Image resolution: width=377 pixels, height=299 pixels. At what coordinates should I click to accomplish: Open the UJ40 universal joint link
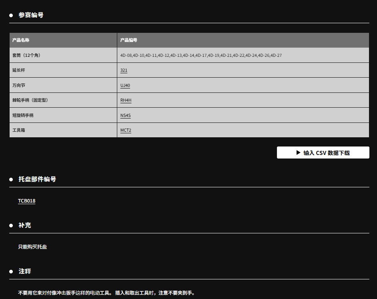[x=125, y=85]
